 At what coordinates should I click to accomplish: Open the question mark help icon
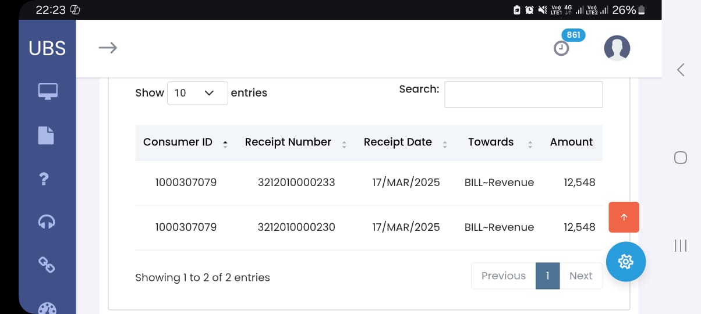43,179
